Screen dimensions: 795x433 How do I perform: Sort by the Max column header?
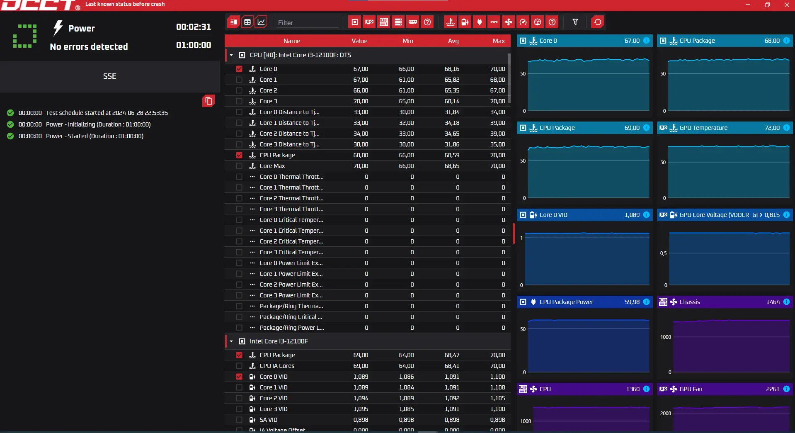(x=499, y=41)
